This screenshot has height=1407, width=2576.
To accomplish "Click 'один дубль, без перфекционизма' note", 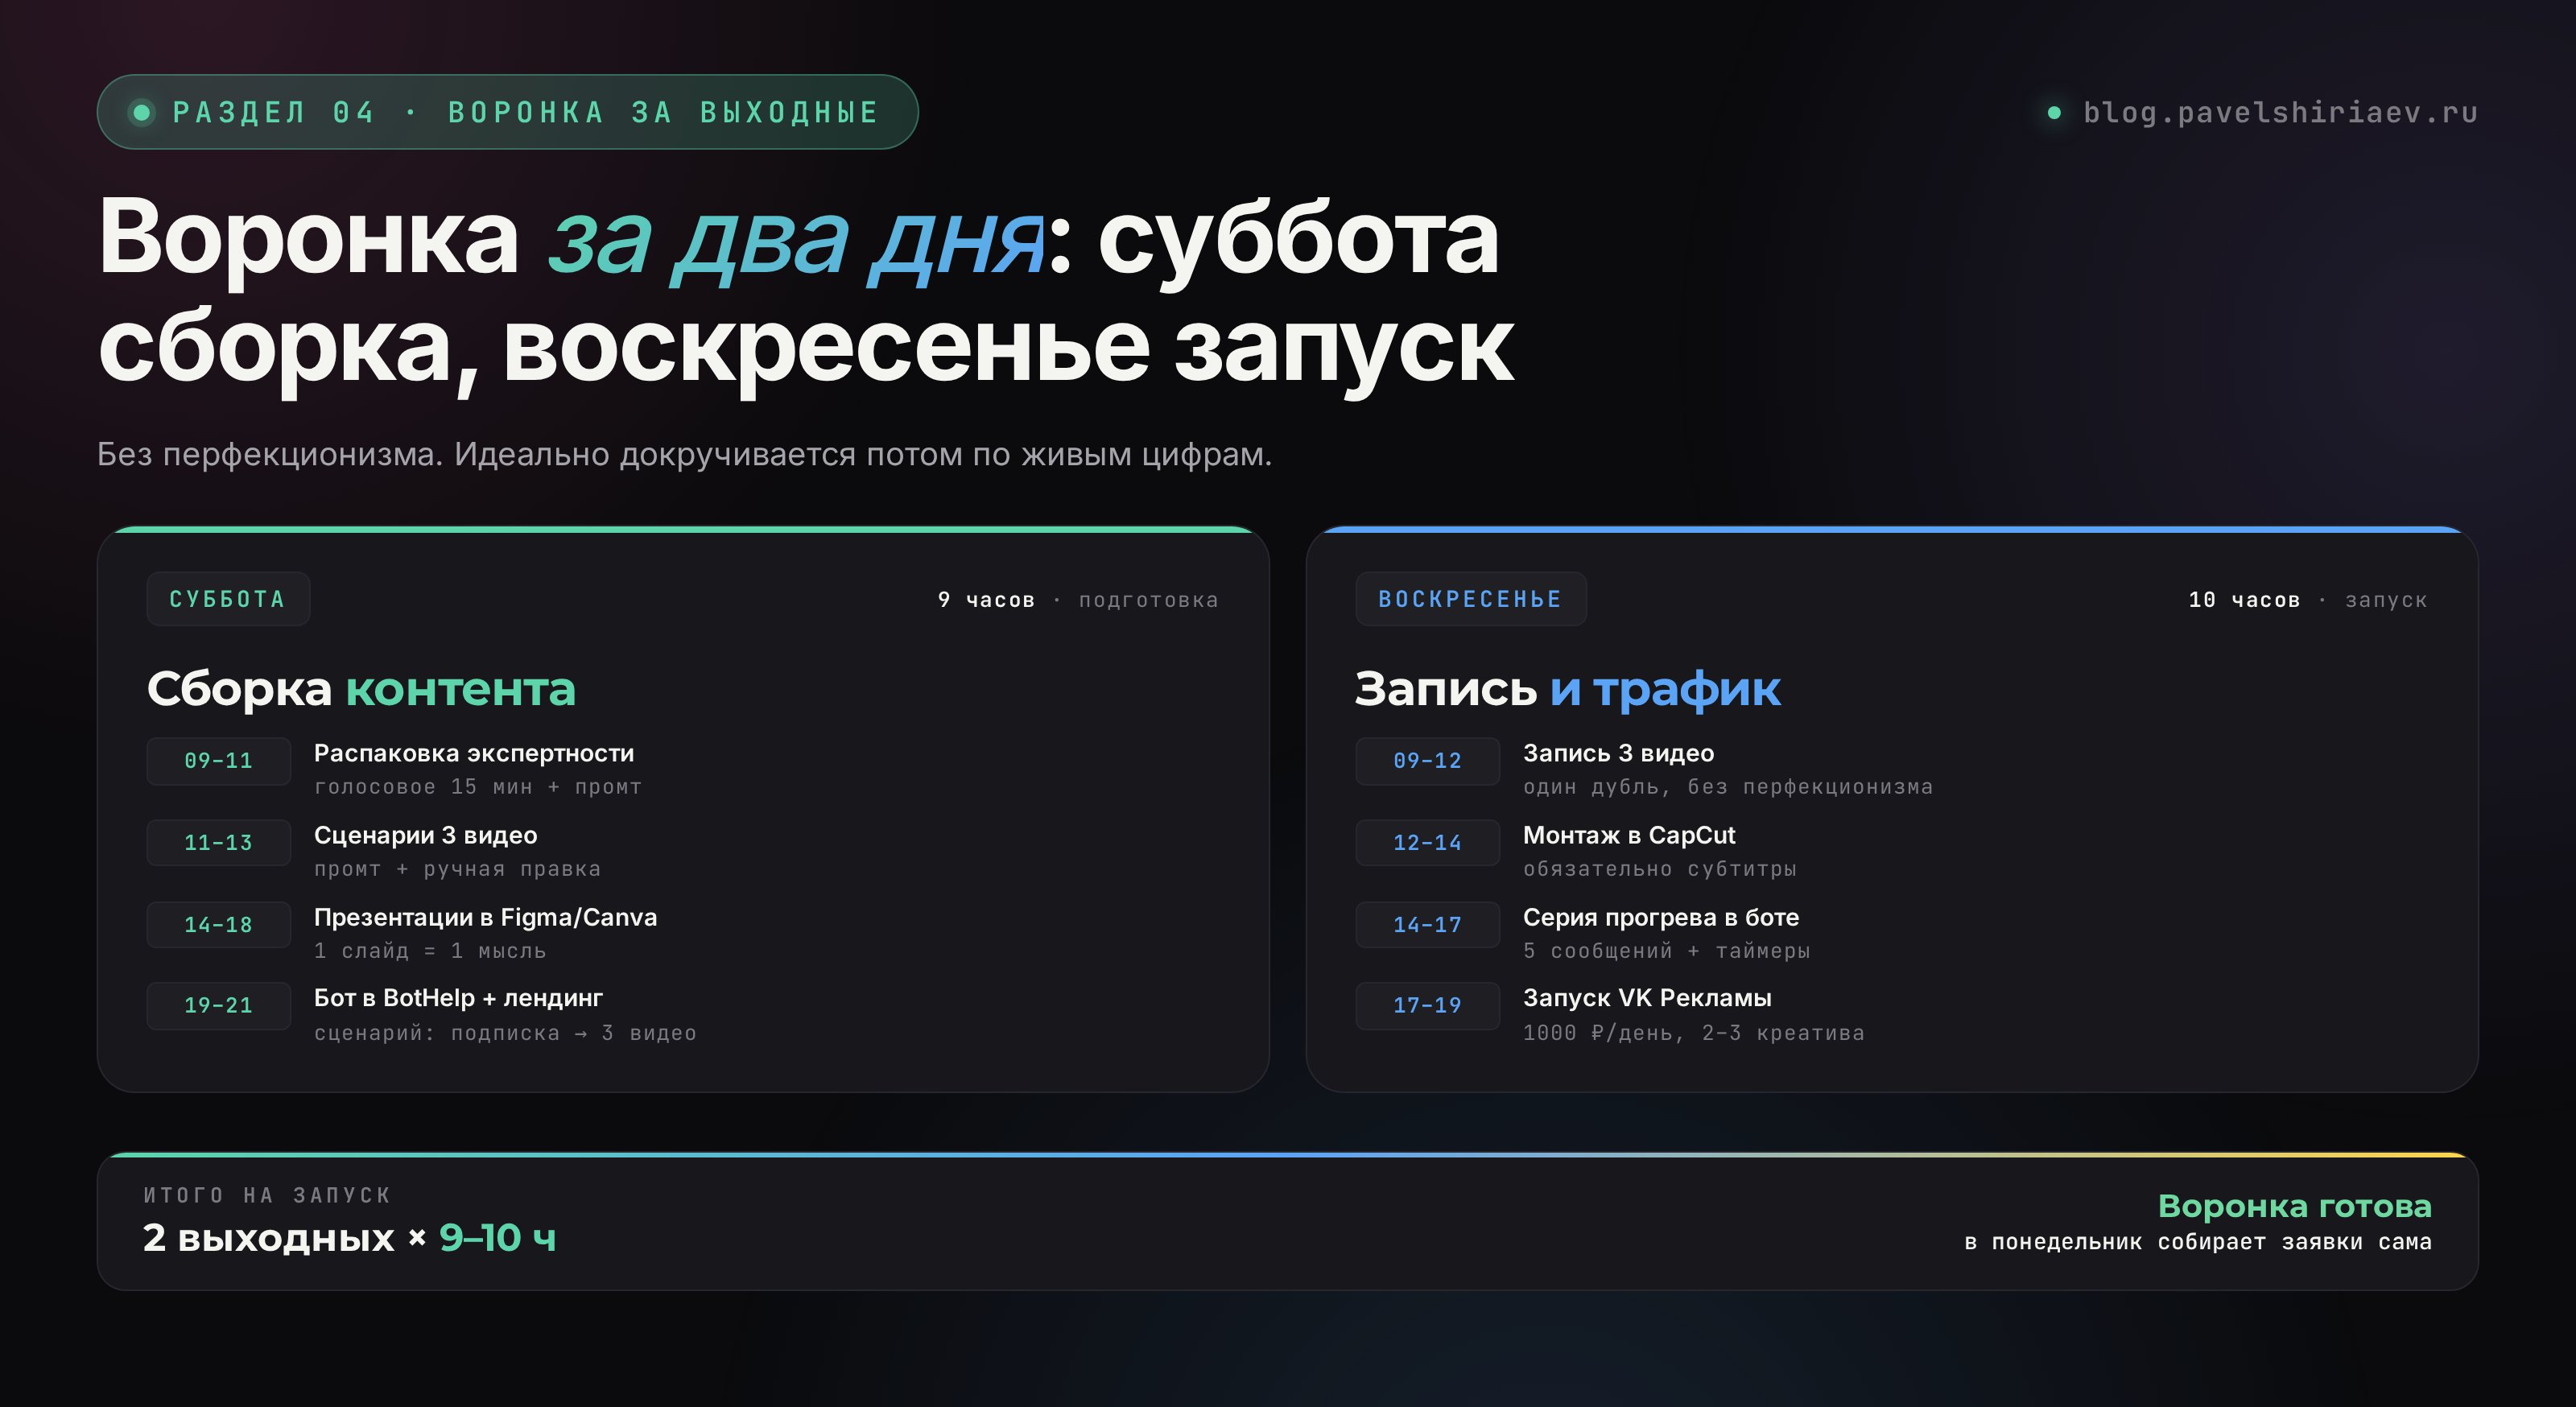I will (1728, 787).
